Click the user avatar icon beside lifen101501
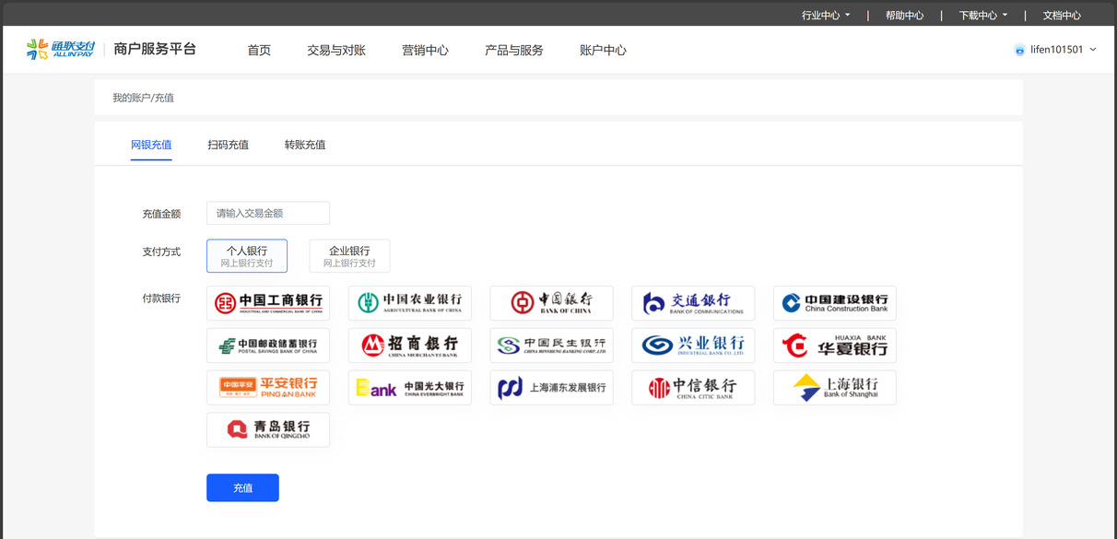This screenshot has height=539, width=1117. pos(1019,50)
